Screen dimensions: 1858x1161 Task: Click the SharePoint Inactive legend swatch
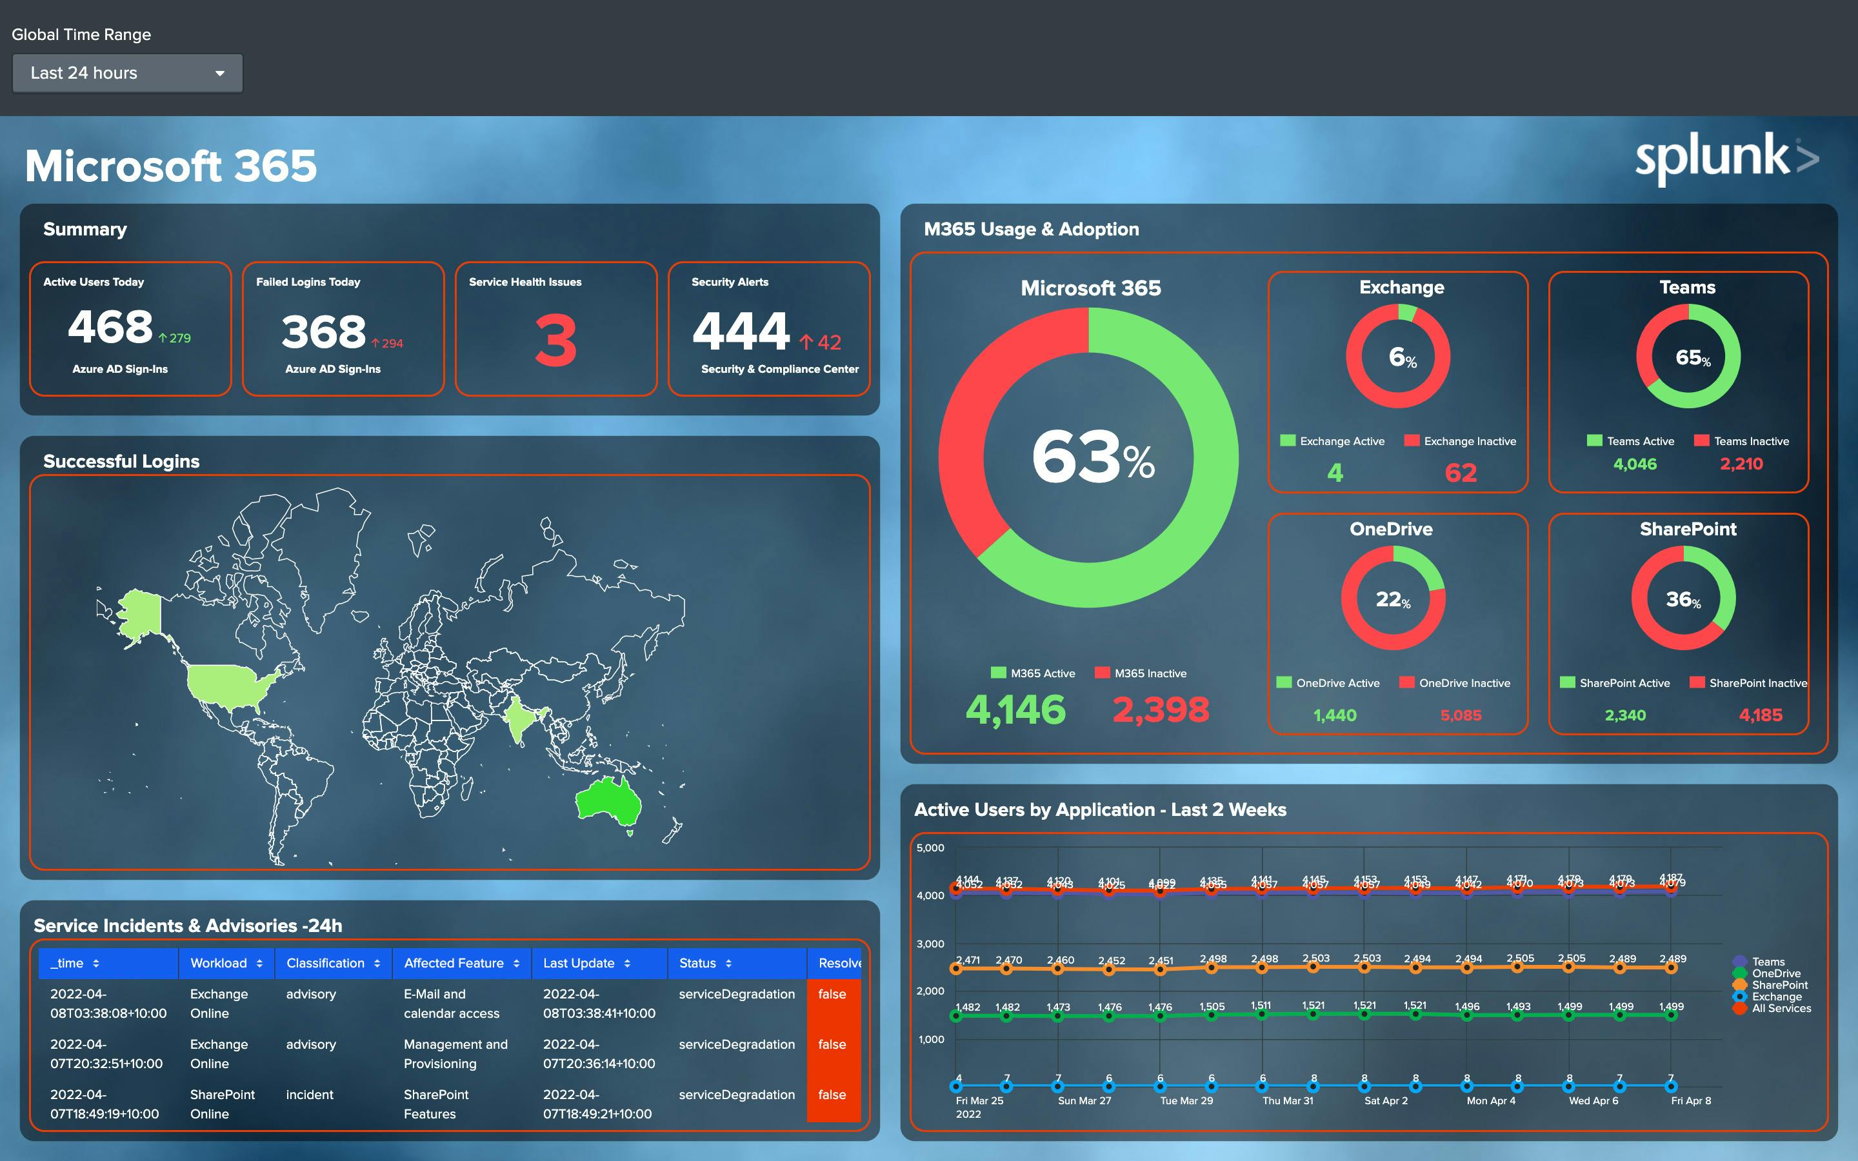pyautogui.click(x=1697, y=682)
